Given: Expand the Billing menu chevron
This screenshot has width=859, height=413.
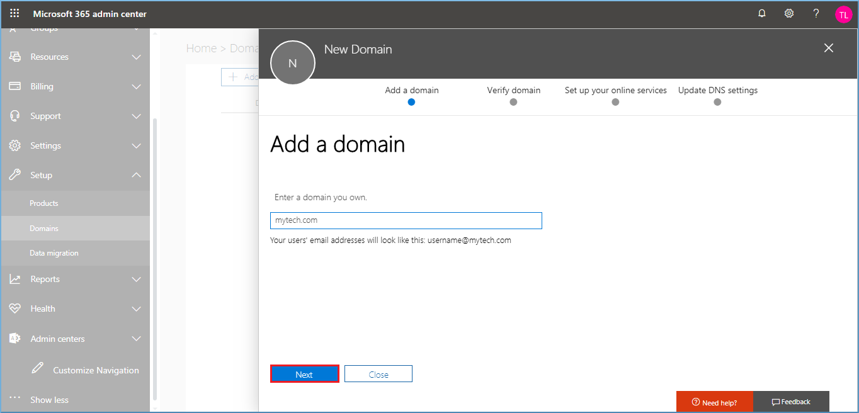Looking at the screenshot, I should coord(136,87).
